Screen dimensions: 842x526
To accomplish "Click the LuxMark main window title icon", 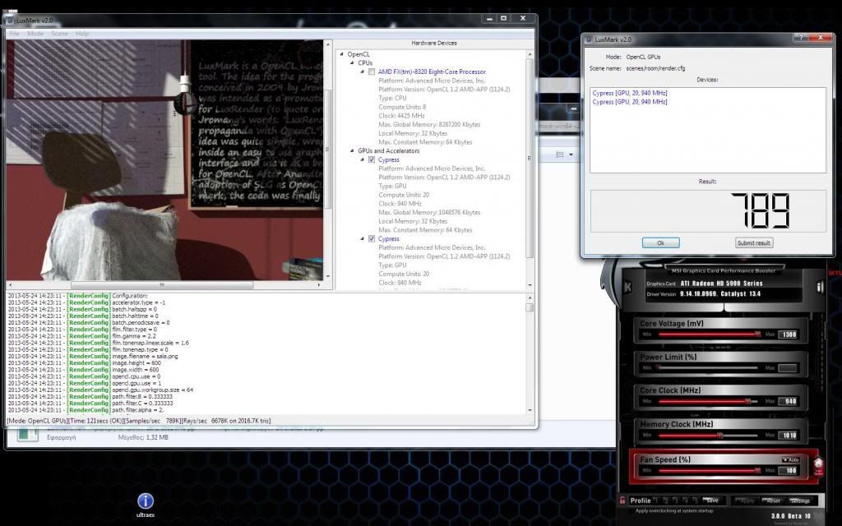I will (10, 21).
